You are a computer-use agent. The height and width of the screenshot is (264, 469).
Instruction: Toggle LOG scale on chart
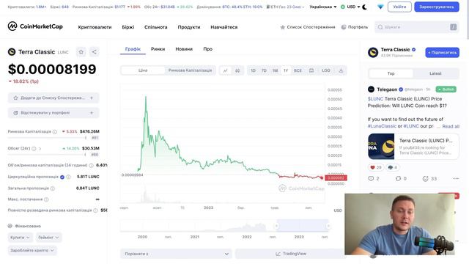(x=325, y=70)
